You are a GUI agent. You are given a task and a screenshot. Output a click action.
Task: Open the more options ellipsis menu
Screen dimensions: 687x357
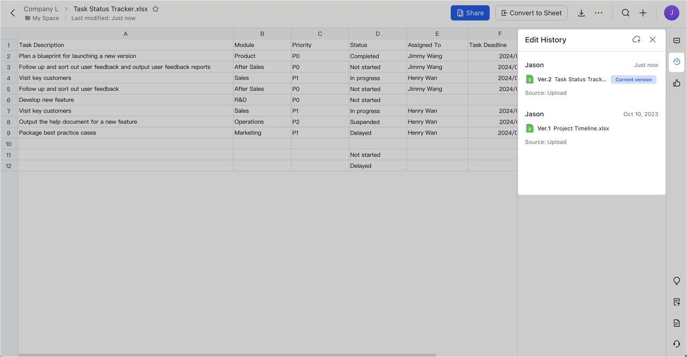(598, 12)
